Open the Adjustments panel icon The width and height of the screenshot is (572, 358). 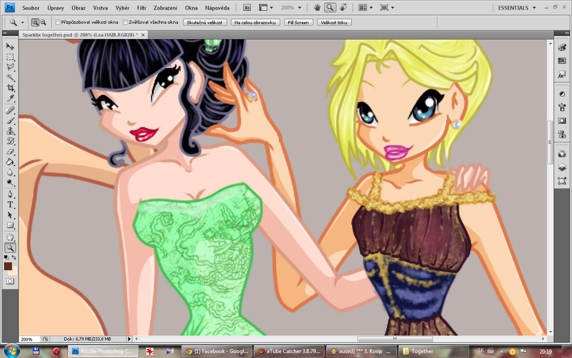(x=562, y=94)
